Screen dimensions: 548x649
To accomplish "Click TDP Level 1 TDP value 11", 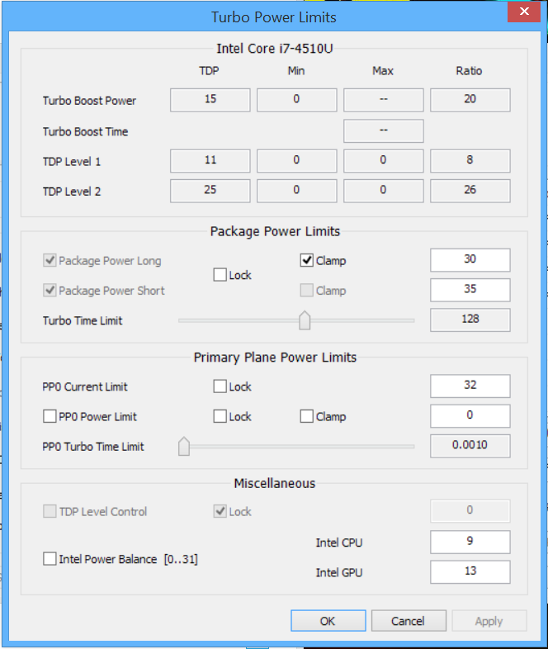I will 210,160.
